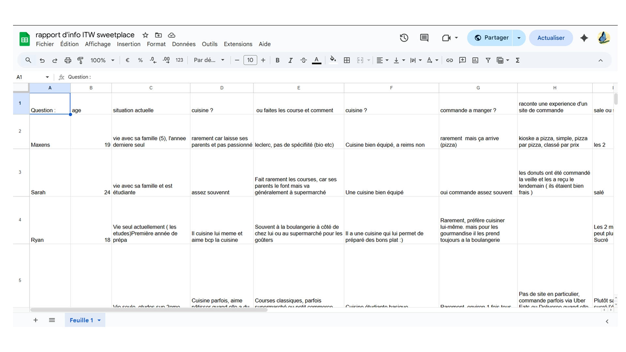Open the Partager sharing options arrow
Image resolution: width=626 pixels, height=352 pixels.
(519, 38)
